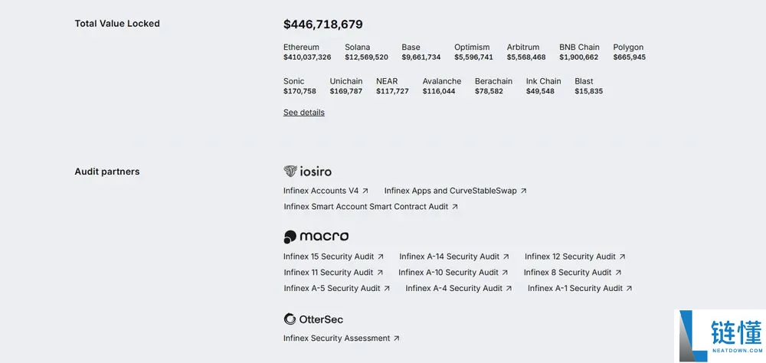Click arrow icon after Infinex A-1 Security Audit

pos(630,289)
